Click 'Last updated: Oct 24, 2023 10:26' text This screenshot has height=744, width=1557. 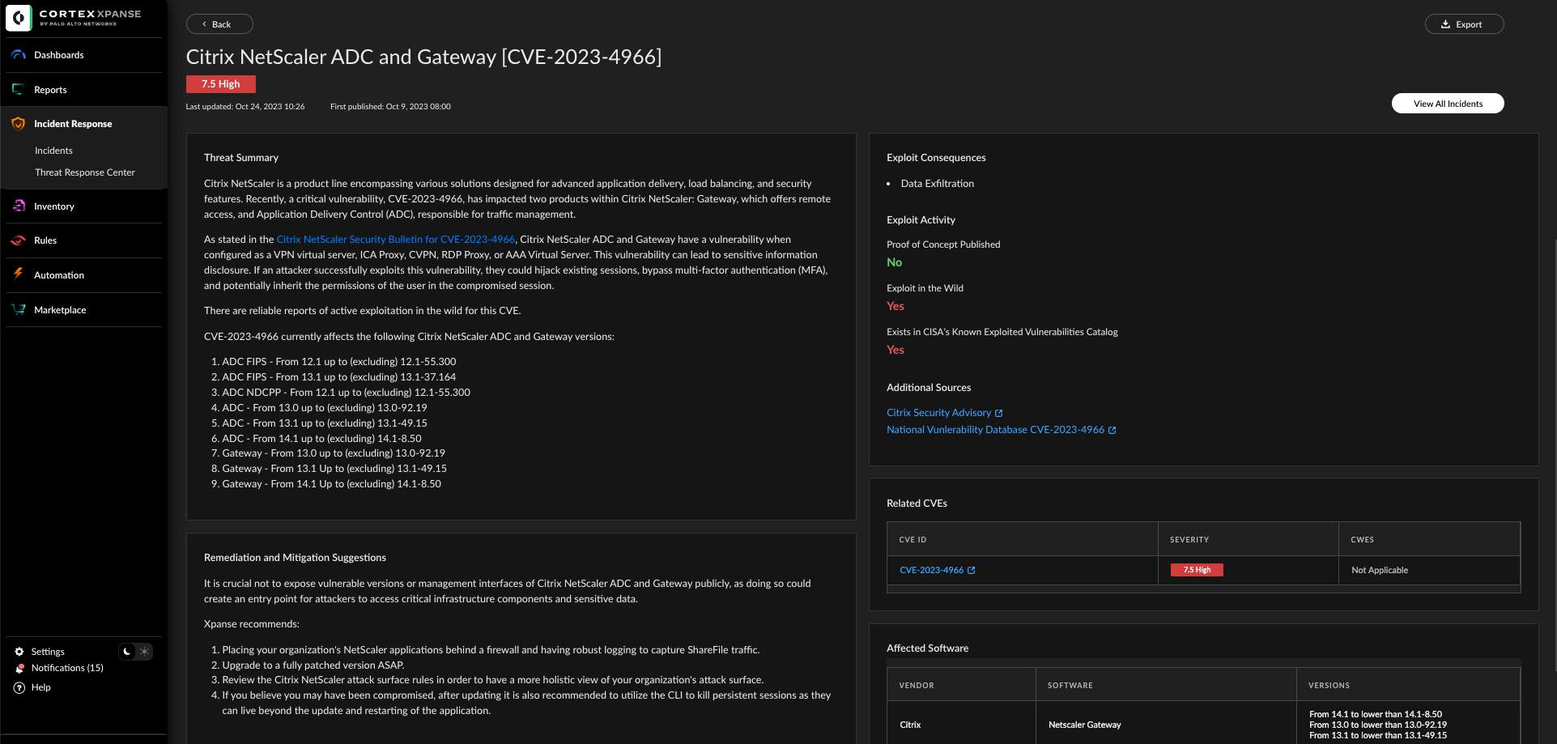click(245, 107)
